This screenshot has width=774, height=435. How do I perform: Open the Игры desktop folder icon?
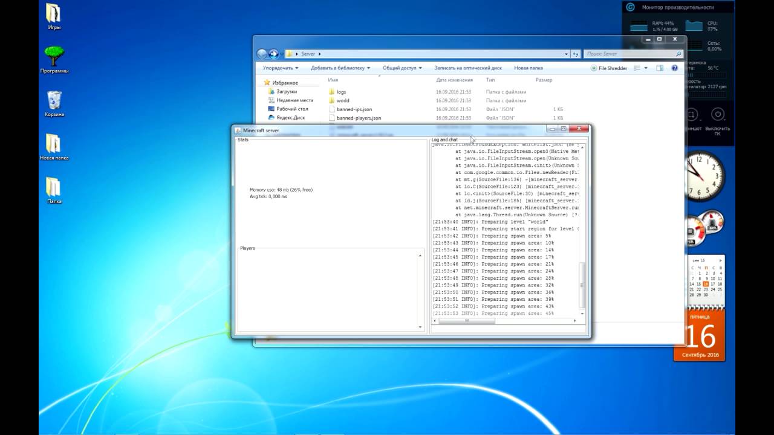(54, 16)
